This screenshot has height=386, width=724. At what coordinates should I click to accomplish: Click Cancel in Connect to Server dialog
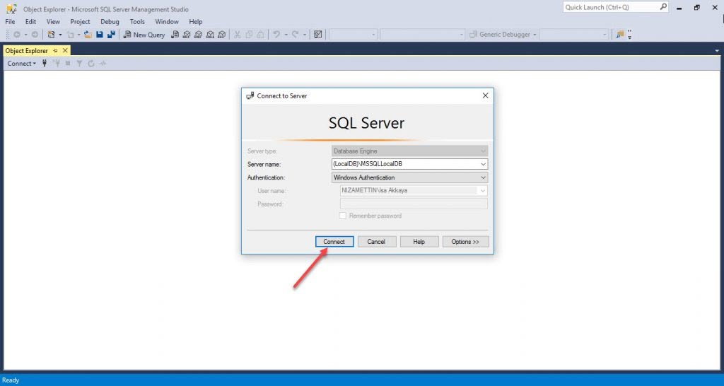point(376,242)
